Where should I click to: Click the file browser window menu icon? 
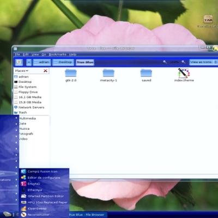pos(15,49)
